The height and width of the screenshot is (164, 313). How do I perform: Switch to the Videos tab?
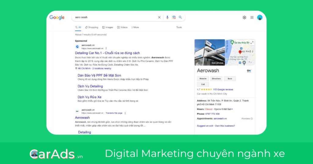pyautogui.click(x=122, y=27)
